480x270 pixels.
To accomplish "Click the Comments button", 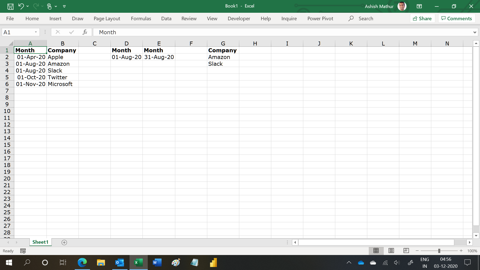I will click(x=457, y=18).
